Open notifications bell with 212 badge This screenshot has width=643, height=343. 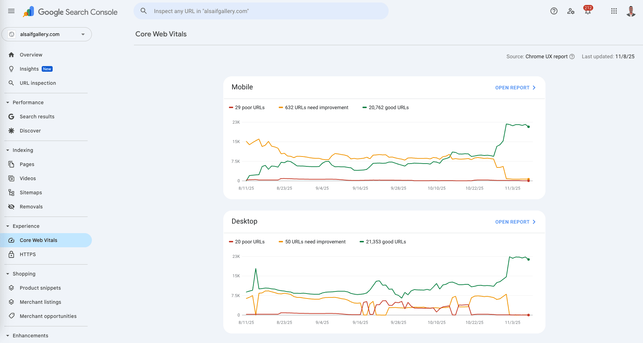(x=588, y=10)
